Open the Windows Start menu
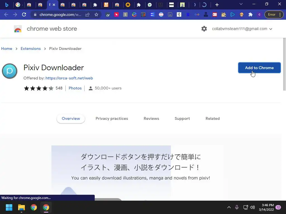 click(9, 207)
